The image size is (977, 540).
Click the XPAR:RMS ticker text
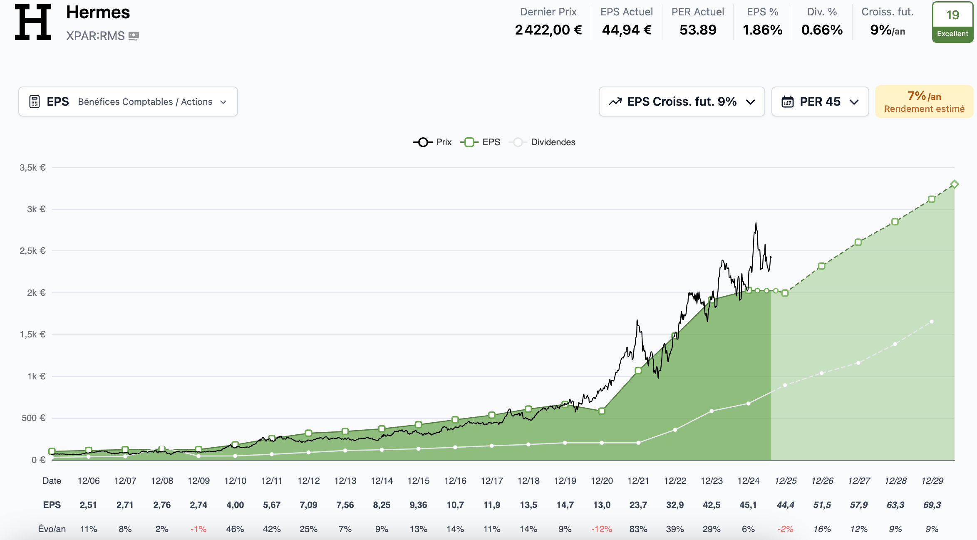[95, 36]
